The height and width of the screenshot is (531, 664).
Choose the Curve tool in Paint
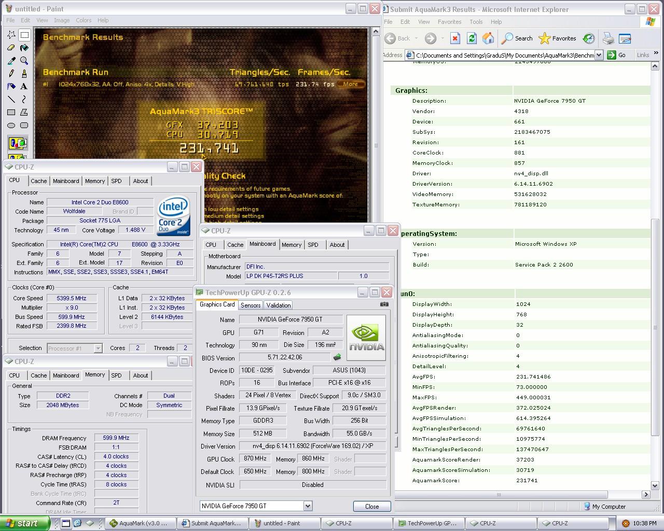pyautogui.click(x=24, y=100)
